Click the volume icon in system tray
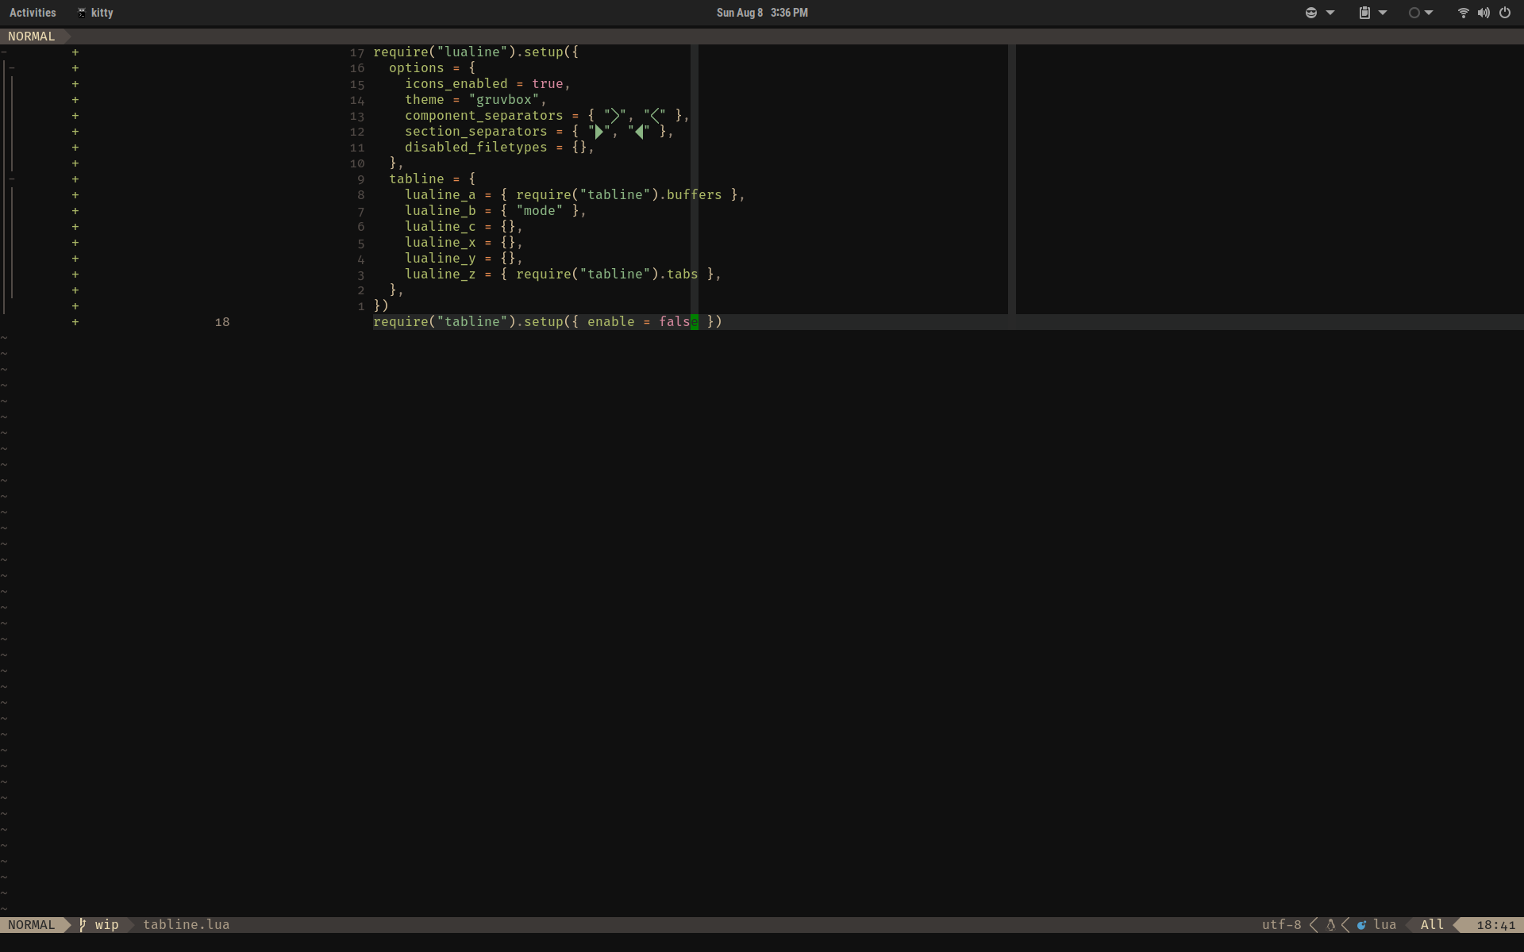The width and height of the screenshot is (1524, 952). pos(1484,13)
